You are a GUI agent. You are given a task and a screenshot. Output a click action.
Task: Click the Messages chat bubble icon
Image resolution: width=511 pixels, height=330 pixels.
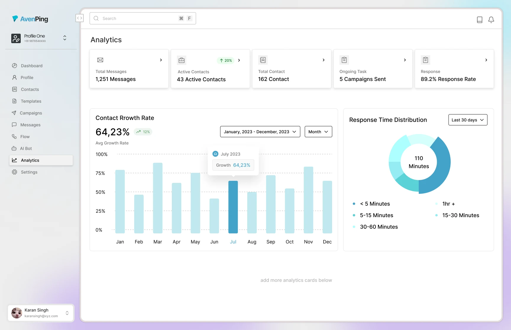coord(14,125)
